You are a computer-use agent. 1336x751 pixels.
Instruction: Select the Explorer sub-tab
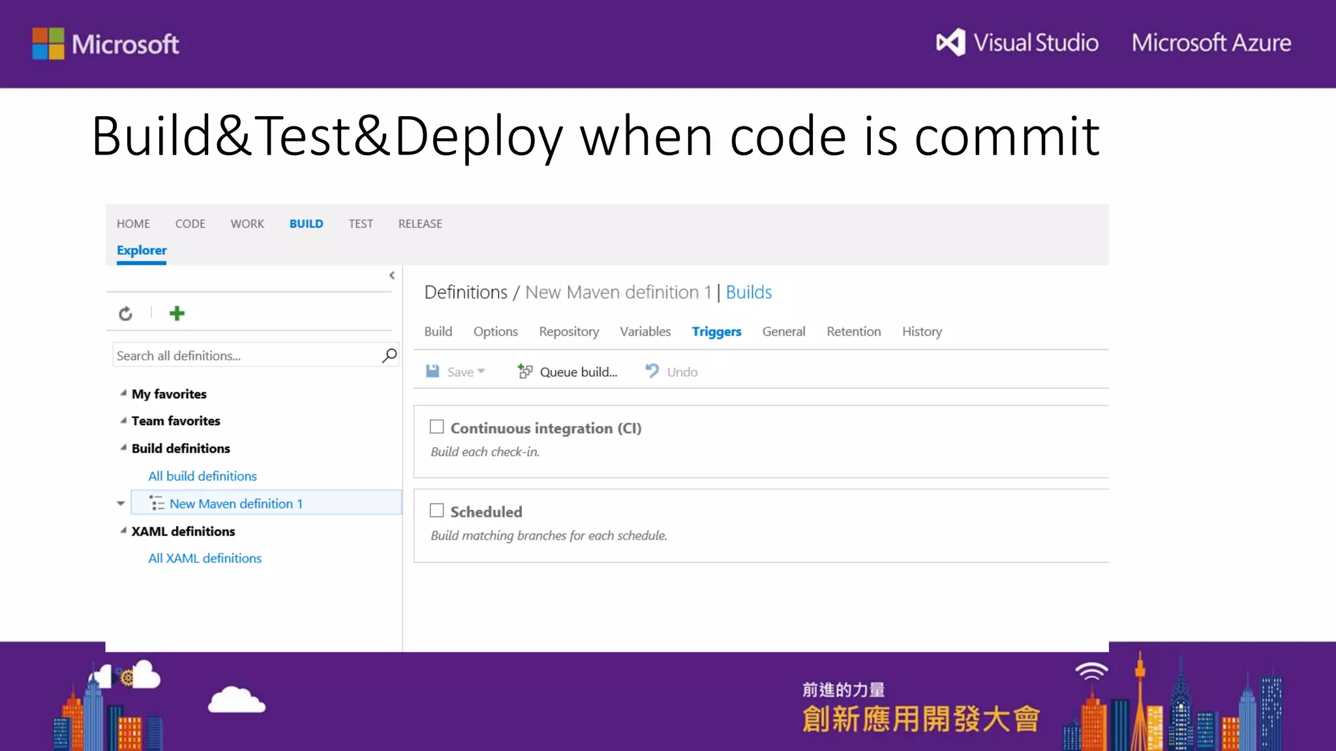(142, 250)
